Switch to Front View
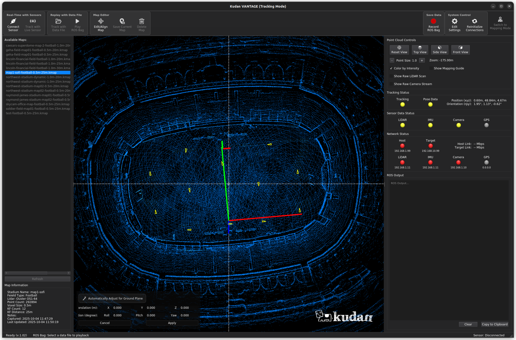The width and height of the screenshot is (516, 340). (460, 50)
